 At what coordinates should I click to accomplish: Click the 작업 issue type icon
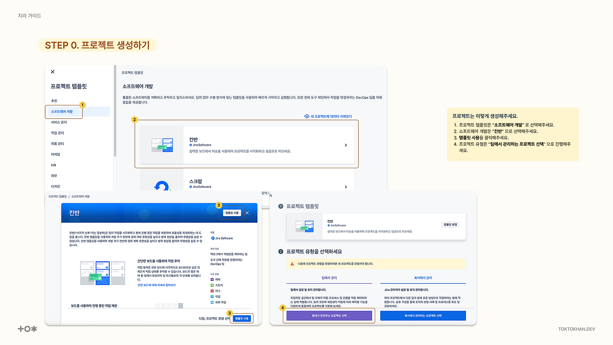coord(212,297)
